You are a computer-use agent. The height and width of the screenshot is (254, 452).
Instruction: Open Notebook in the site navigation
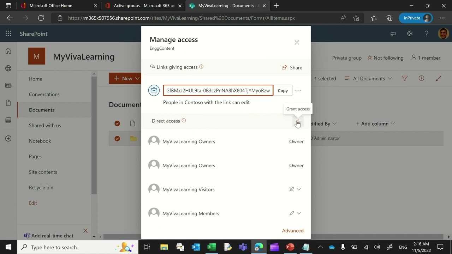click(x=40, y=141)
